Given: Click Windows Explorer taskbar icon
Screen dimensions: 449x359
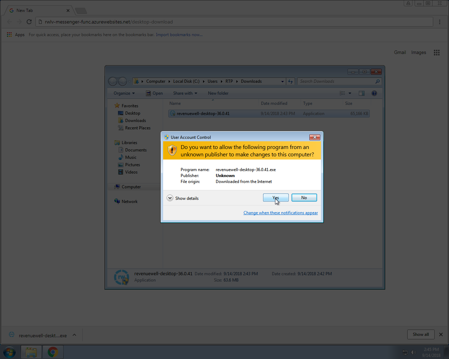Looking at the screenshot, I should 31,352.
